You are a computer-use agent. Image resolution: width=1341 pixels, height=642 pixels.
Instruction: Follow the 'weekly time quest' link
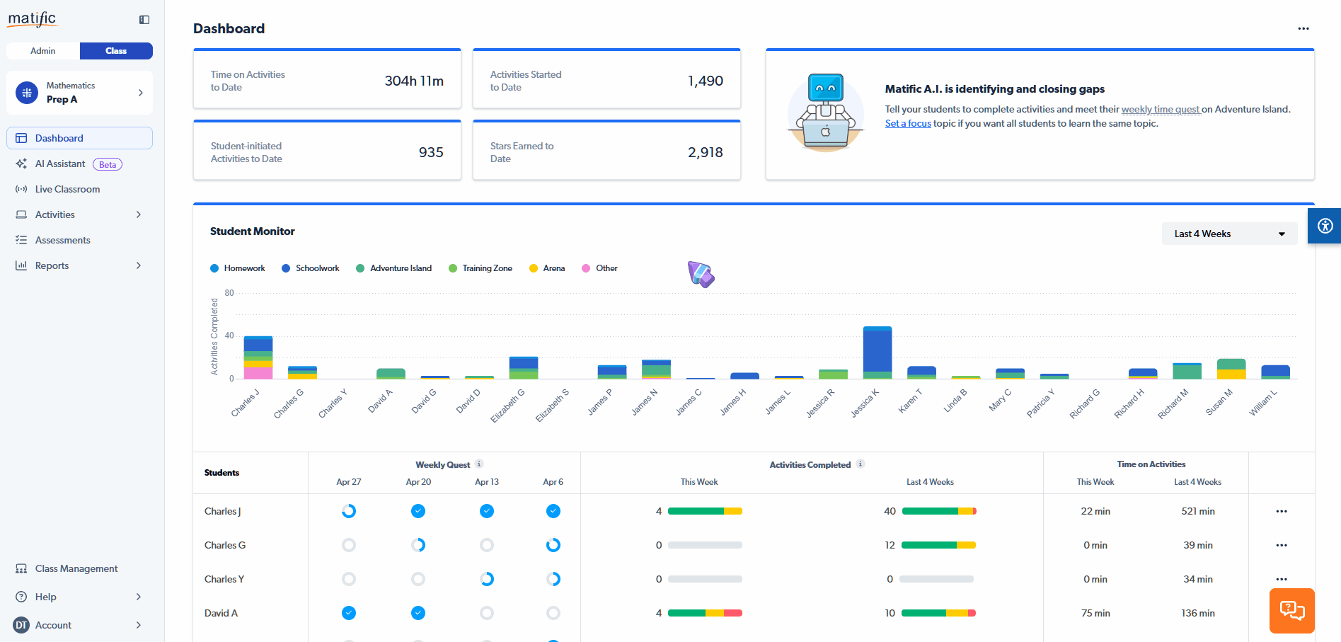[x=1161, y=109]
